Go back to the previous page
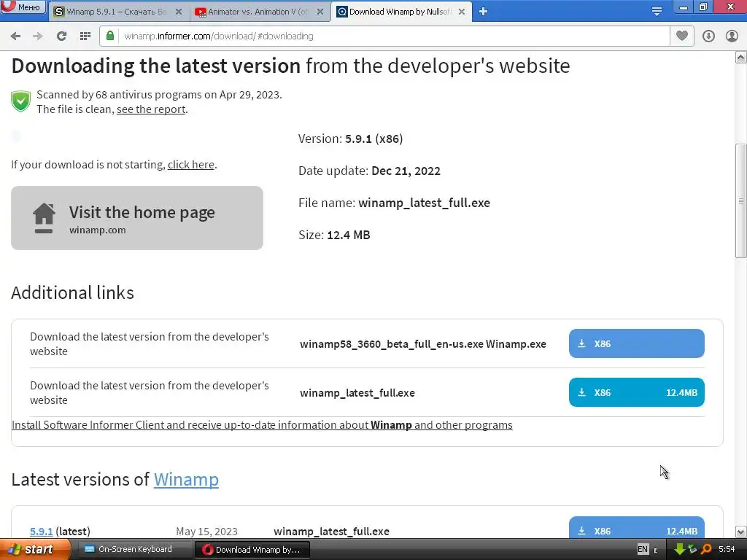The width and height of the screenshot is (747, 560). [16, 36]
